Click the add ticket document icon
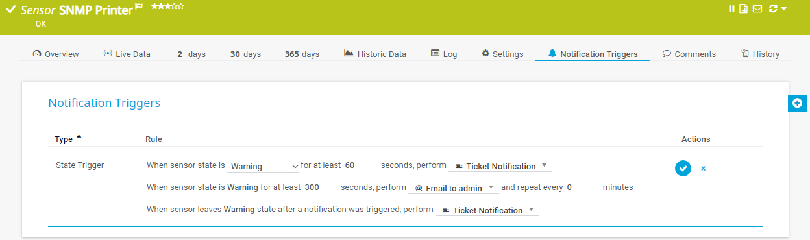 744,8
